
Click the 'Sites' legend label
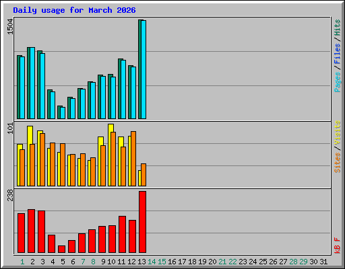coord(338,163)
